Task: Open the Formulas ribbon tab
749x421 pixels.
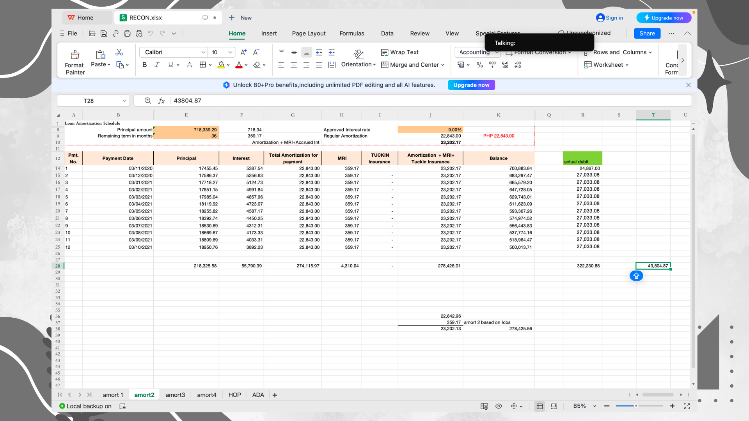Action: 351,34
